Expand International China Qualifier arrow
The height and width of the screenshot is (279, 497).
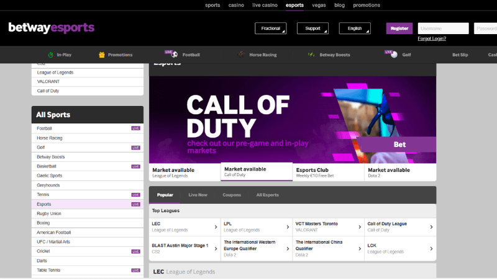tap(360, 249)
